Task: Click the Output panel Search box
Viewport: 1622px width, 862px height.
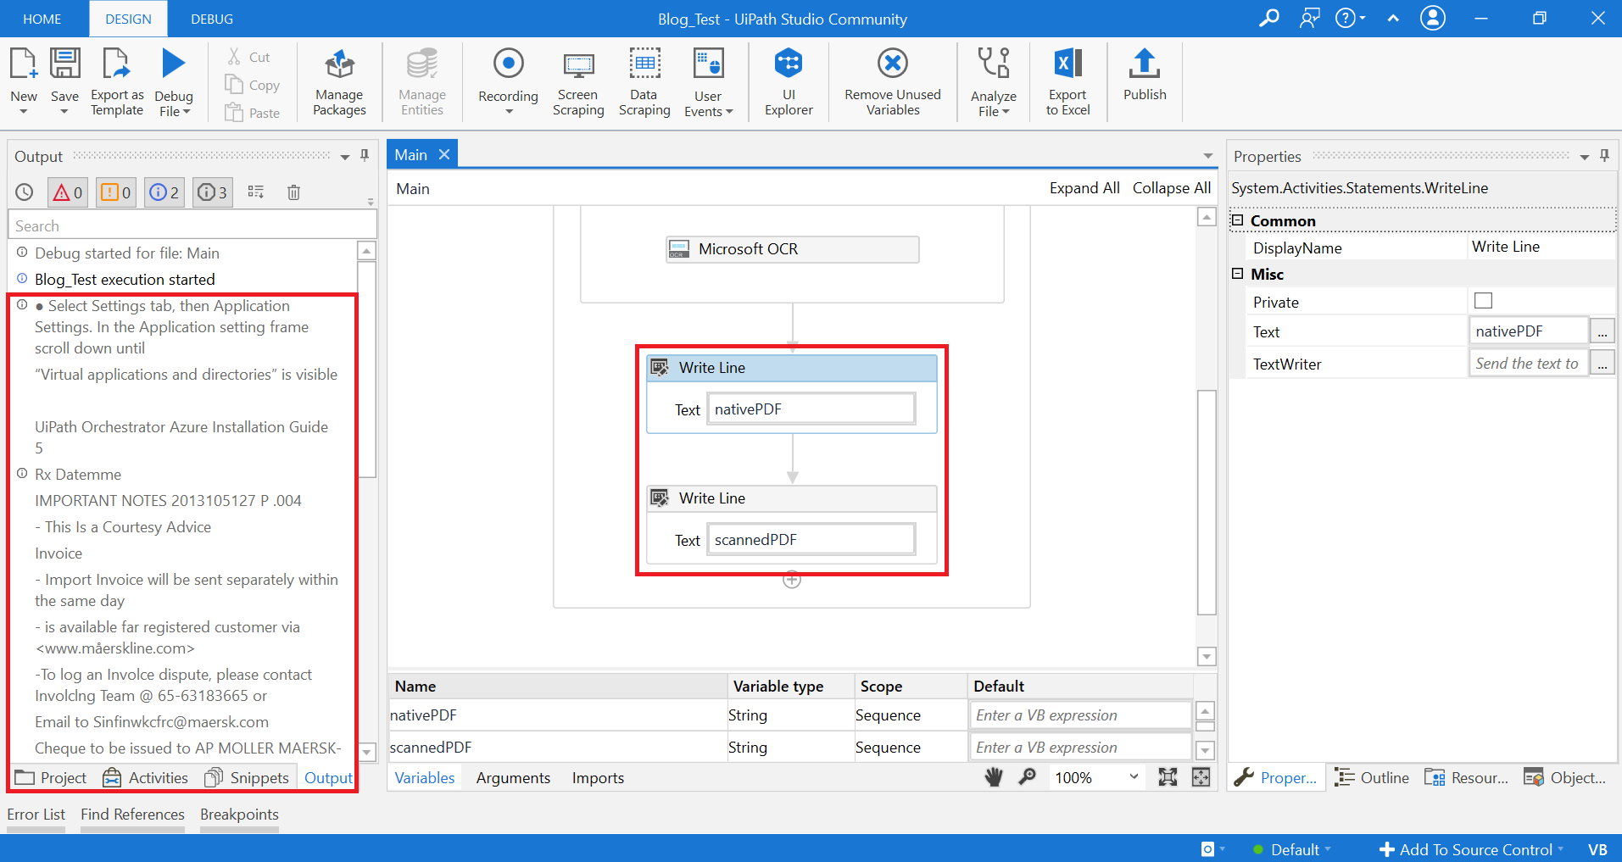Action: (x=192, y=225)
